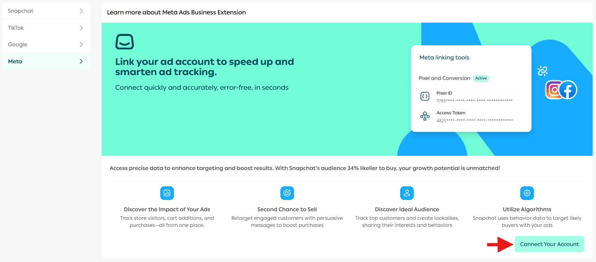
Task: Expand the Meta chevron arrow
Action: [x=81, y=61]
